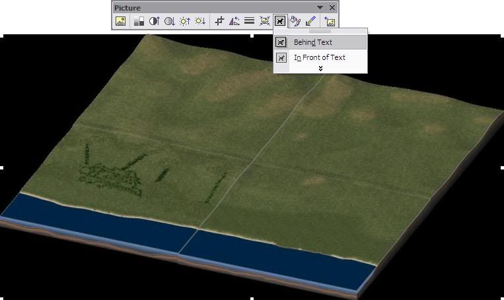This screenshot has width=504, height=300.
Task: Choose In Front of Text option
Action: (x=320, y=57)
